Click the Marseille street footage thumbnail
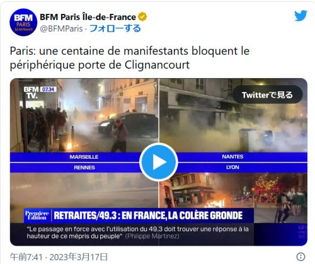 tap(84, 115)
